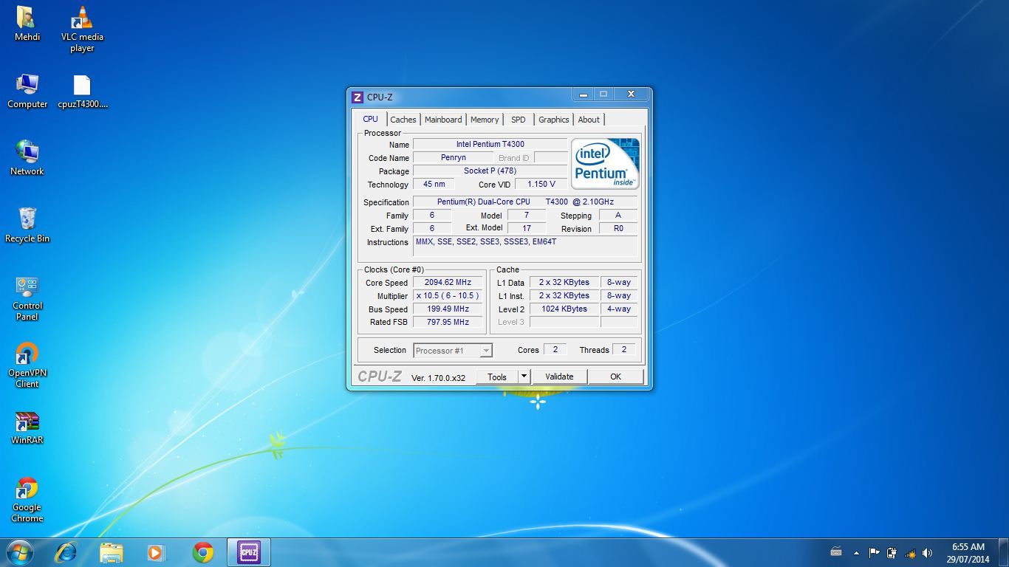This screenshot has width=1009, height=567.
Task: Click the CPU-Z taskbar button
Action: (x=248, y=552)
